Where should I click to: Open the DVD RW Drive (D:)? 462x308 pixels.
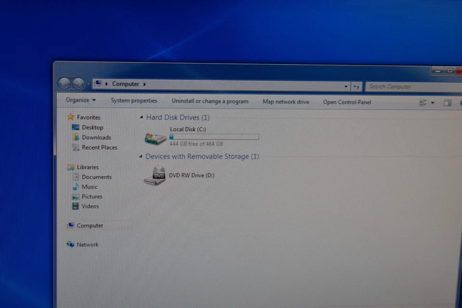click(191, 175)
